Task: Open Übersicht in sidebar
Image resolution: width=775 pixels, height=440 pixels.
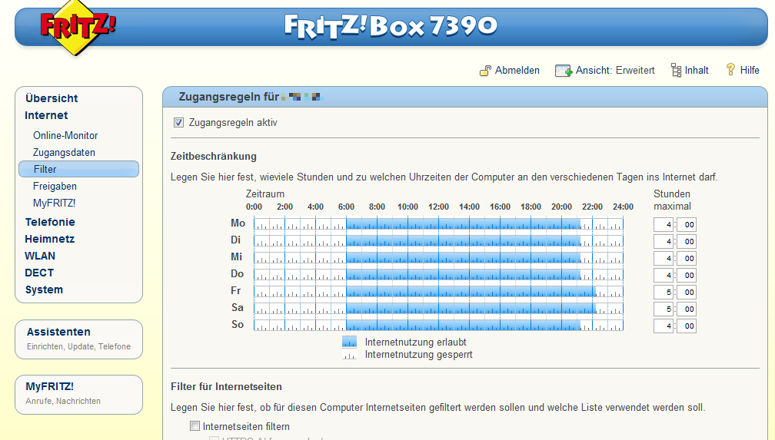Action: pos(52,98)
